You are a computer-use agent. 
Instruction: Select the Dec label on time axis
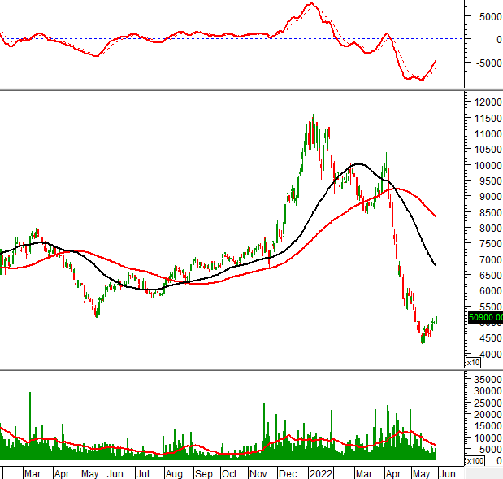pyautogui.click(x=287, y=472)
